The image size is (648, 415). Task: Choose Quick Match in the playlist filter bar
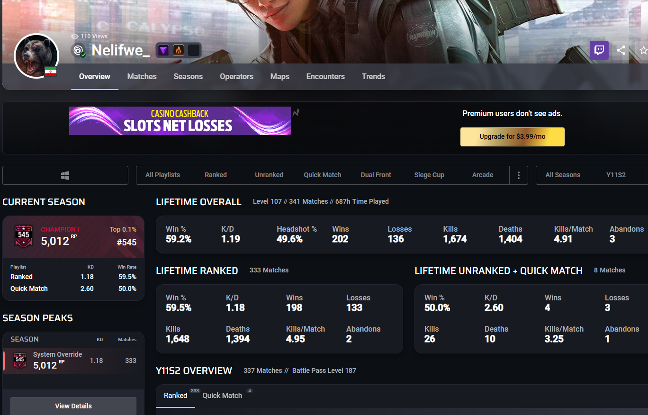(323, 175)
